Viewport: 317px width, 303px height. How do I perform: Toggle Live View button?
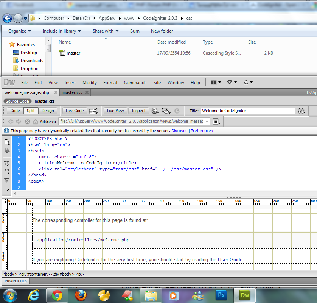tap(115, 111)
